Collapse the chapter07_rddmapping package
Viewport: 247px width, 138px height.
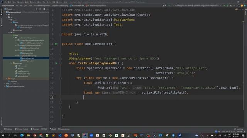[x=16, y=56]
